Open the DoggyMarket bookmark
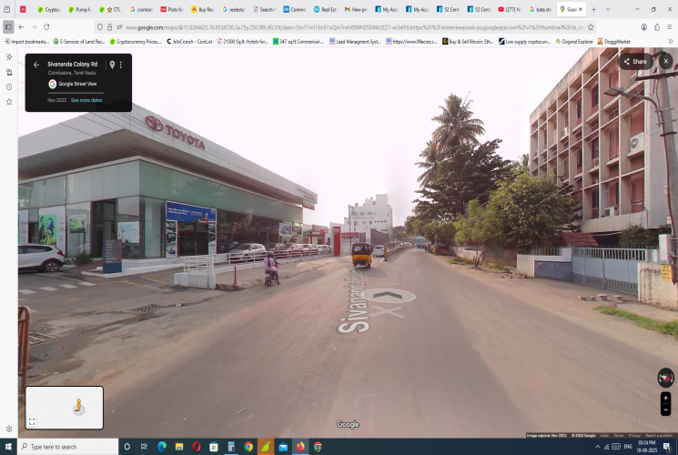 tap(614, 42)
